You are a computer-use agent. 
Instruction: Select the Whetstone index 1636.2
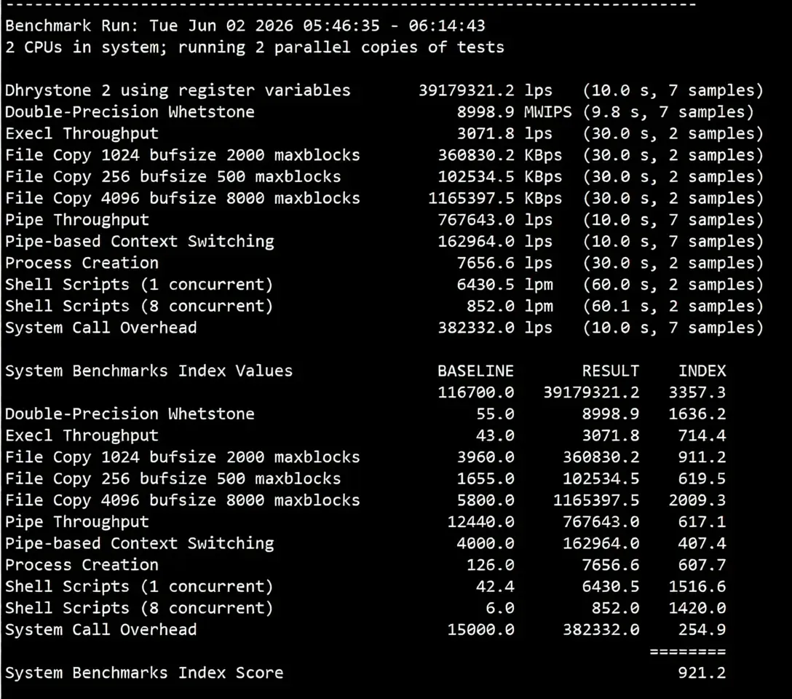point(697,414)
